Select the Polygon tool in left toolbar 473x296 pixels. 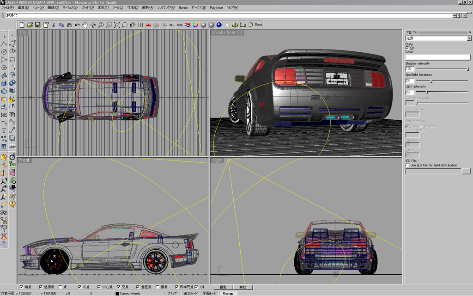coord(4,68)
